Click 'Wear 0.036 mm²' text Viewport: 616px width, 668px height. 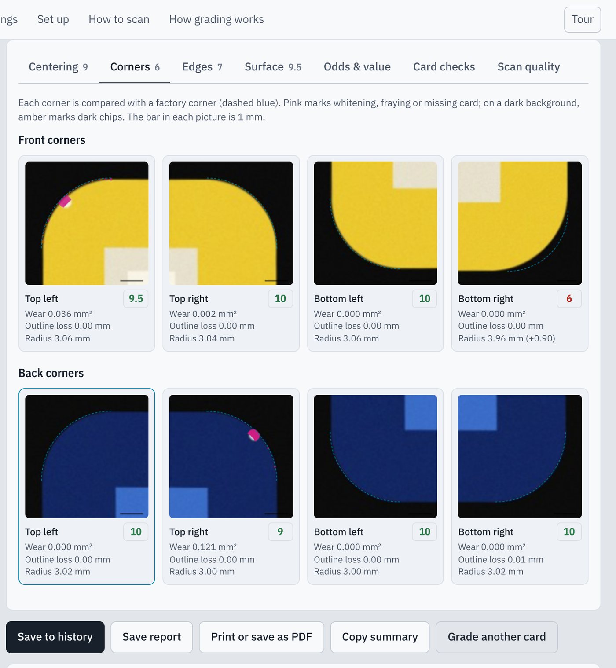click(x=59, y=314)
